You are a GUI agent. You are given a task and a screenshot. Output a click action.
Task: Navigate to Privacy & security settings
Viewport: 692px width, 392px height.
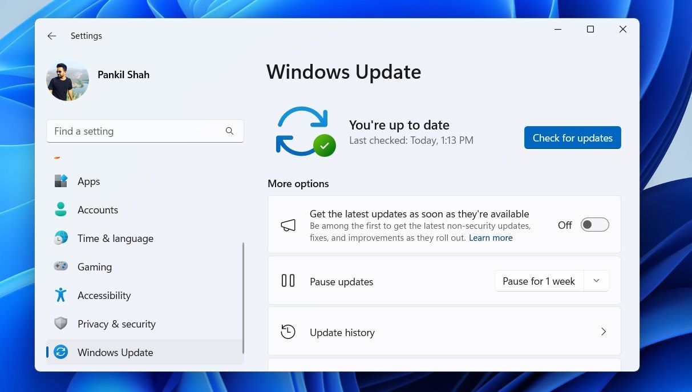pyautogui.click(x=116, y=324)
